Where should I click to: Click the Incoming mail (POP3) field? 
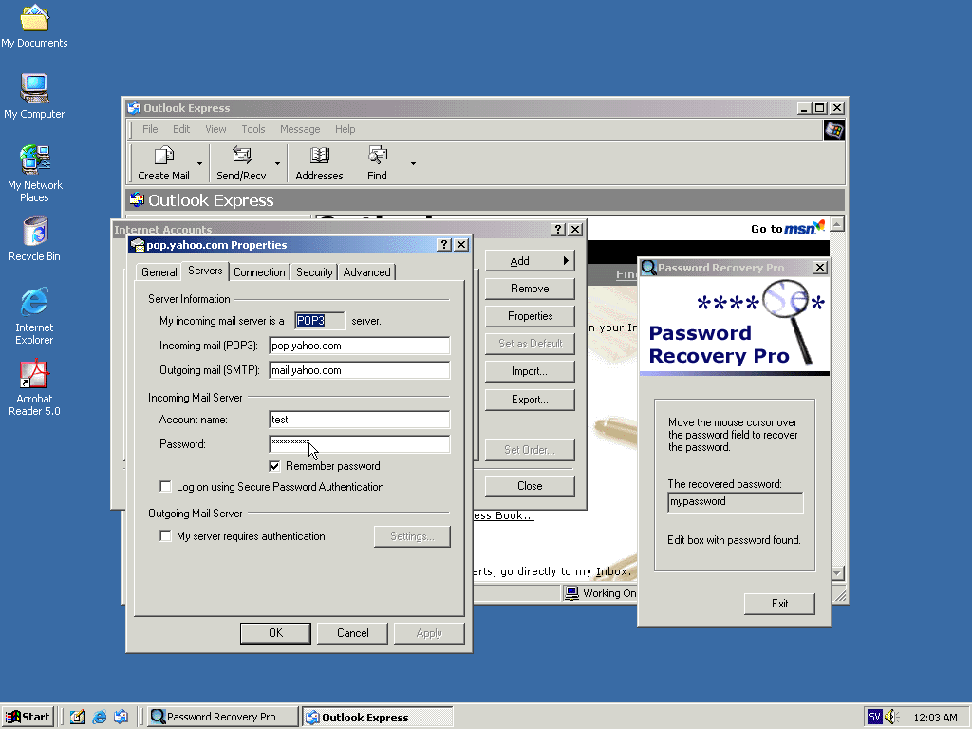click(x=360, y=346)
